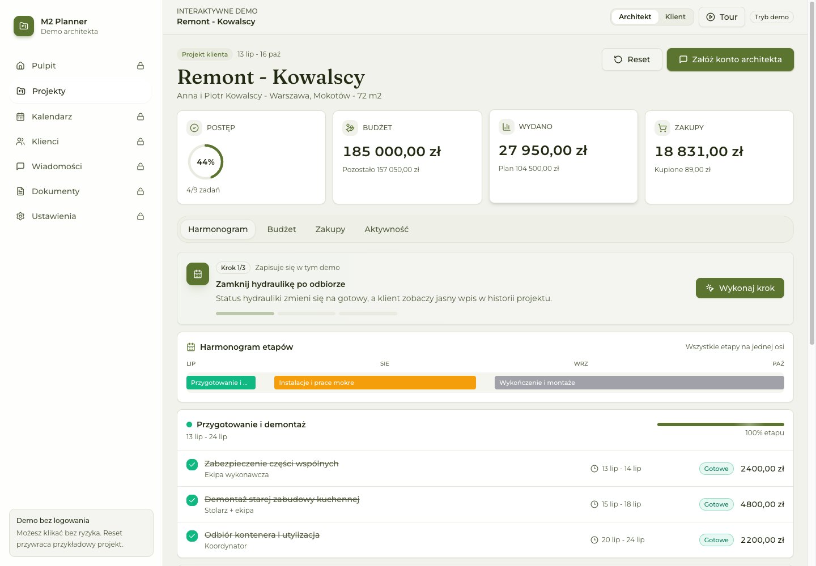Select Projekty in sidebar menu
This screenshot has width=816, height=566.
80,91
